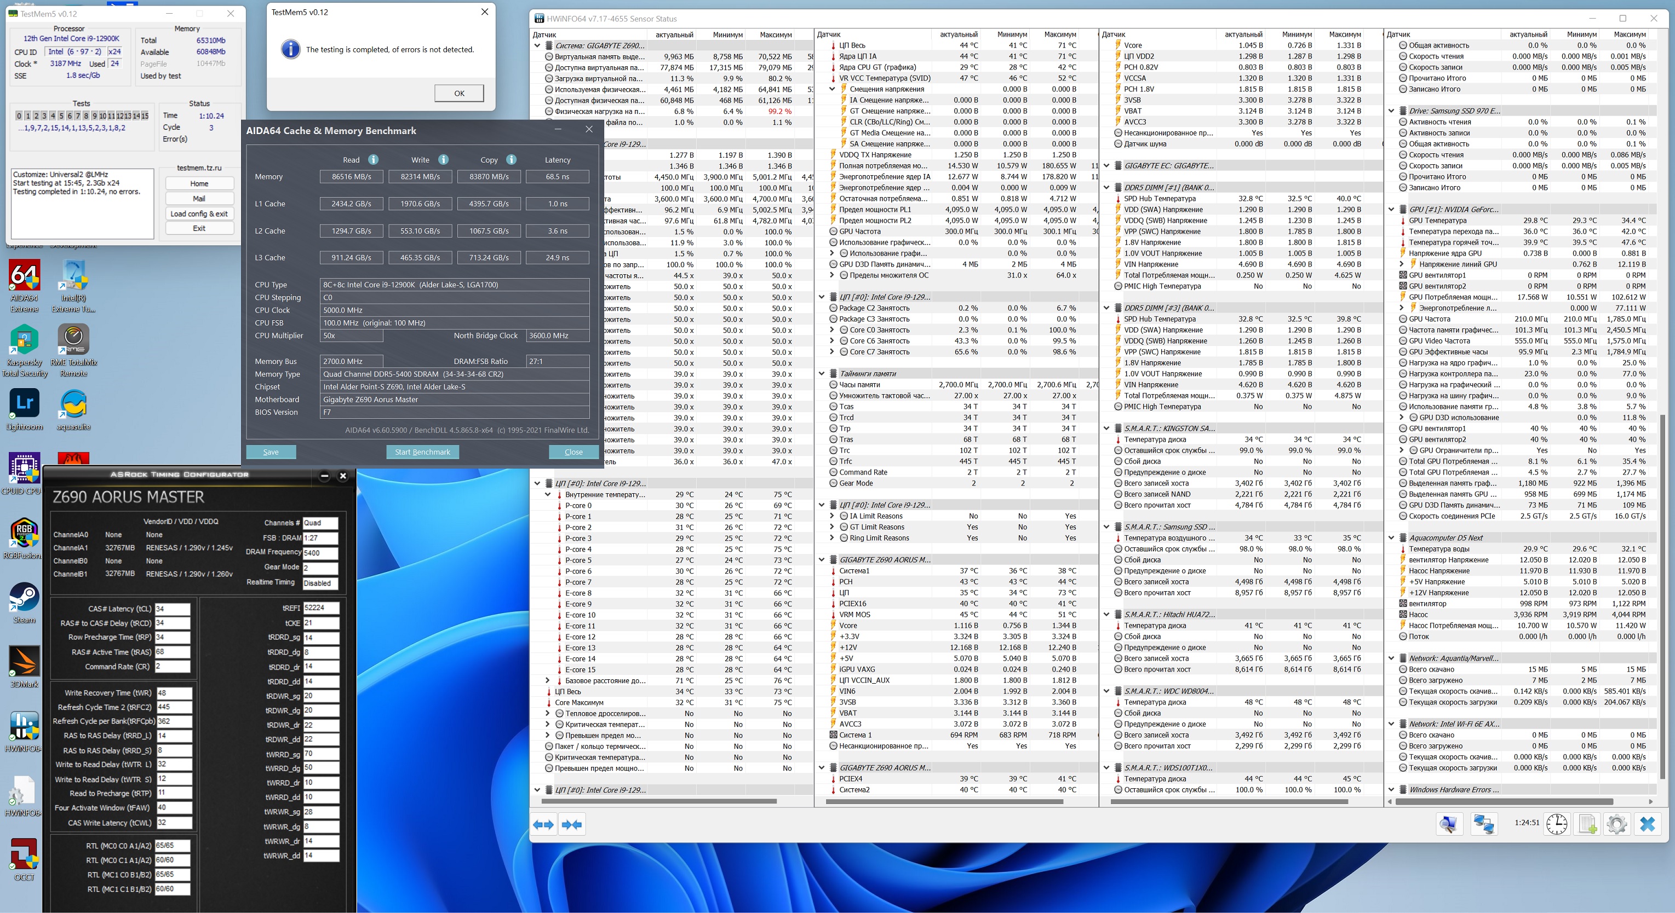
Task: Click OK in the TestMem5 dialog
Action: (458, 93)
